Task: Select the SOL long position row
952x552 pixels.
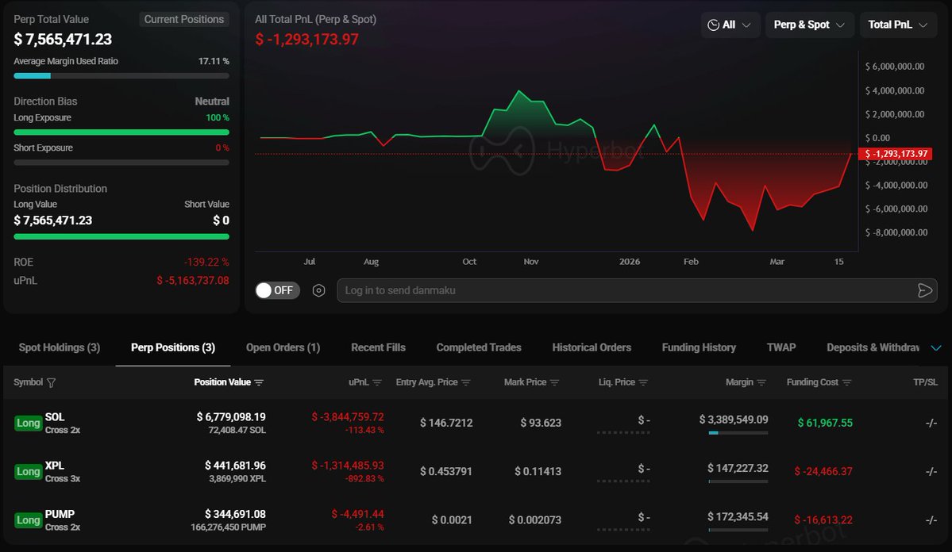Action: pos(318,423)
